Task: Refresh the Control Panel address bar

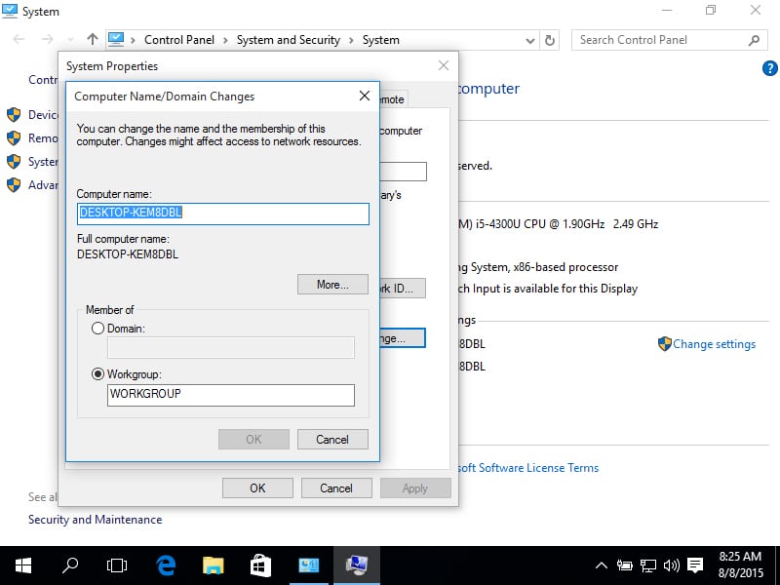Action: pos(550,40)
